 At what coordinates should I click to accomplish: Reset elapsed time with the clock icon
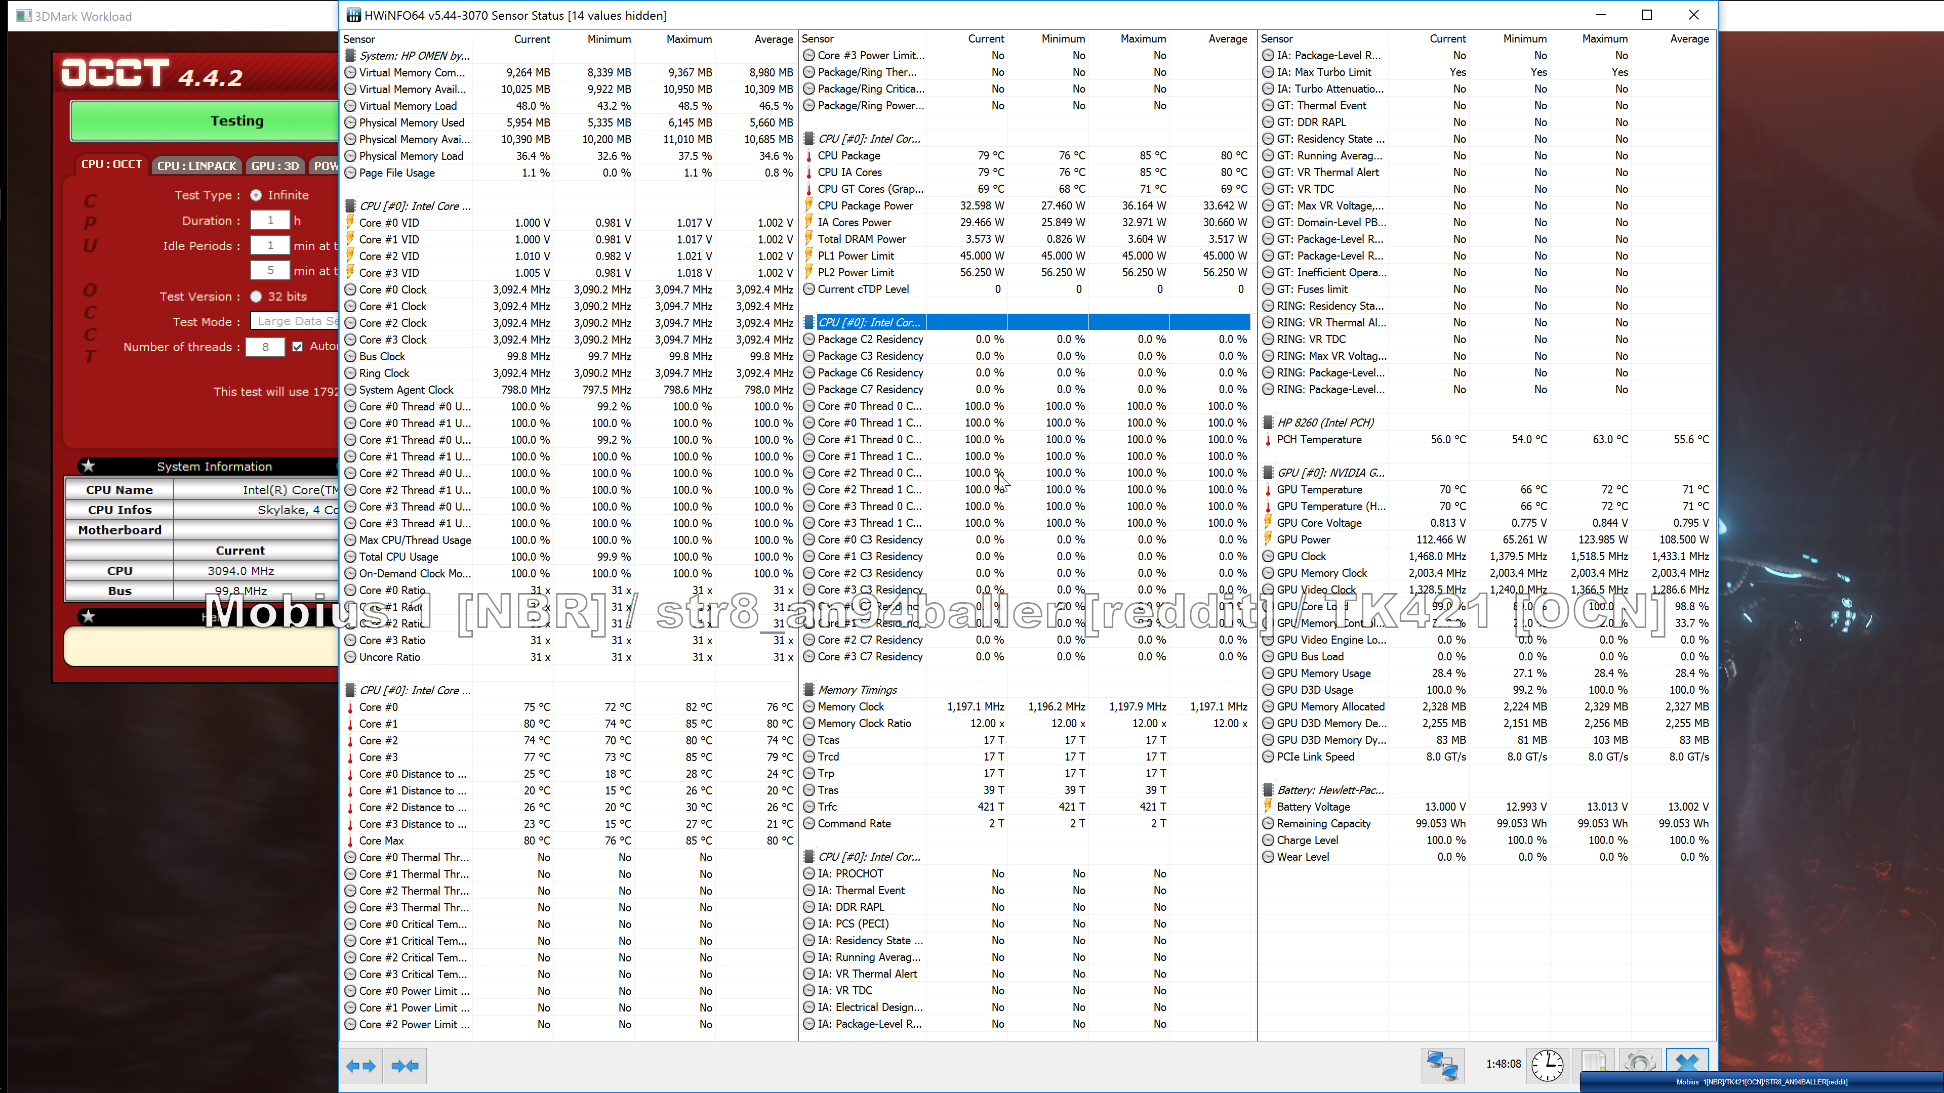(x=1548, y=1065)
